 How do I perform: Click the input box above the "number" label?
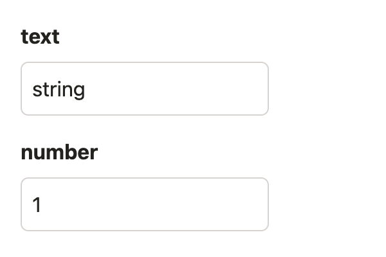coord(144,89)
